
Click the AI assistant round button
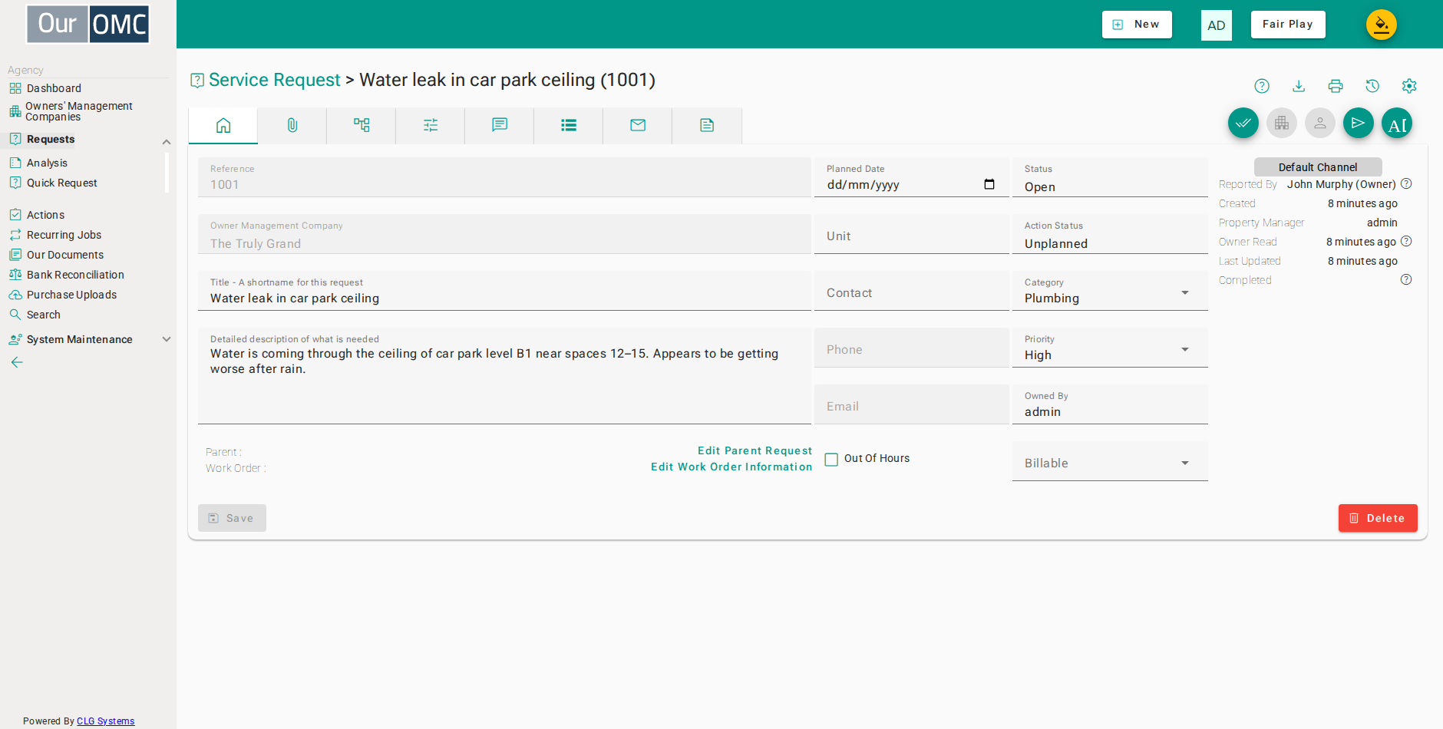click(1397, 123)
